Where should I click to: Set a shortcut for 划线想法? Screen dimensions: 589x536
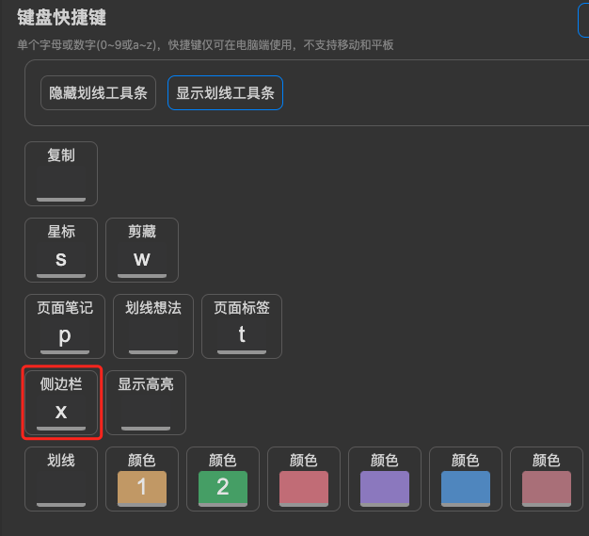coord(153,336)
